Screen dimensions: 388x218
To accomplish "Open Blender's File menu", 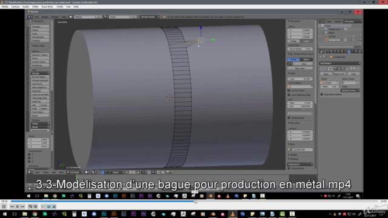I will point(36,17).
